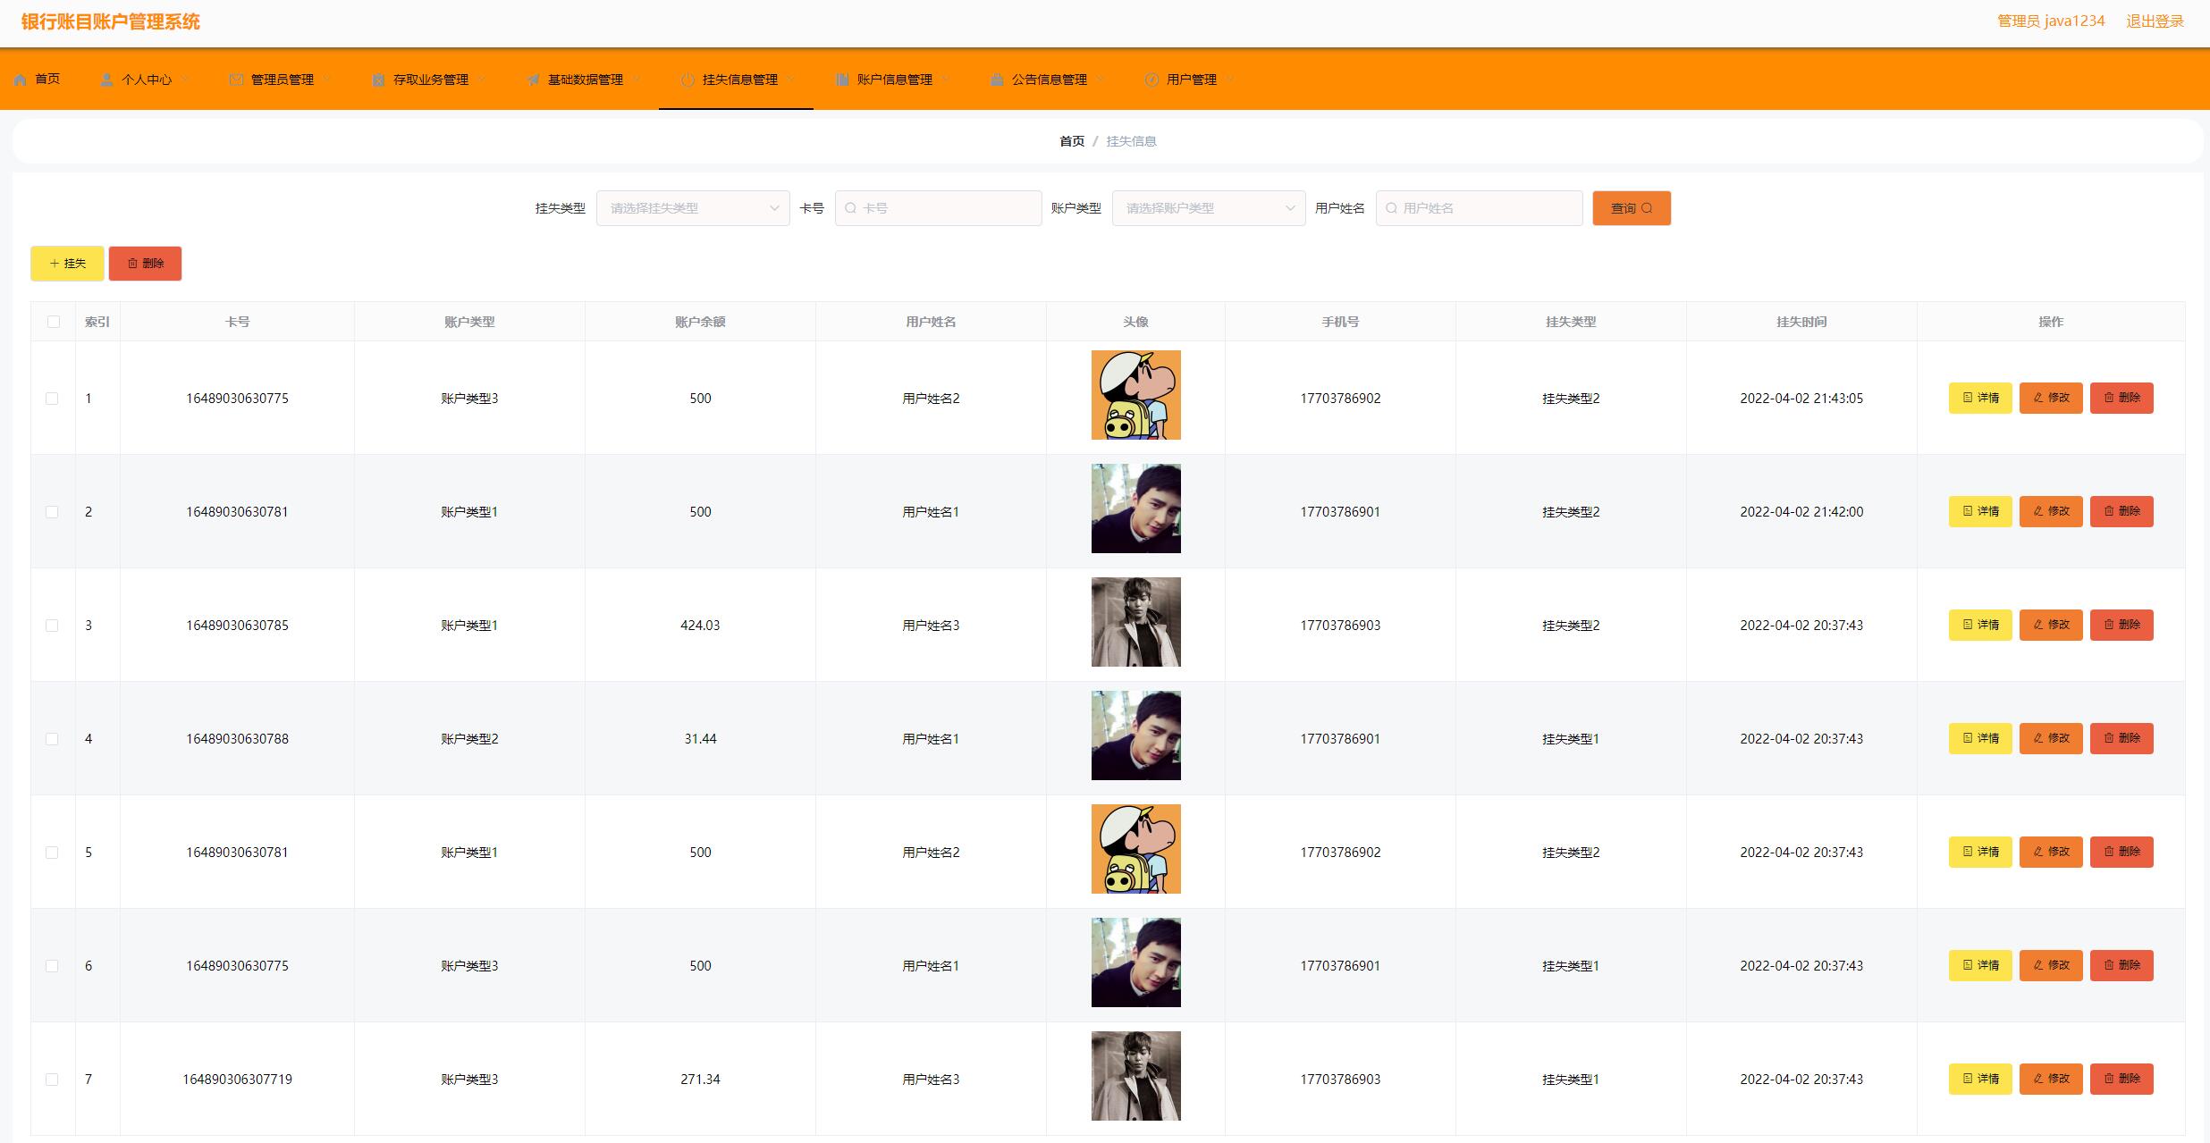
Task: Click the person icon beside 个人中心
Action: click(107, 80)
